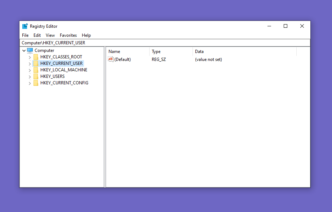Viewport: 332px width, 212px height.
Task: Expand the HKEY_USERS key
Action: [30, 77]
